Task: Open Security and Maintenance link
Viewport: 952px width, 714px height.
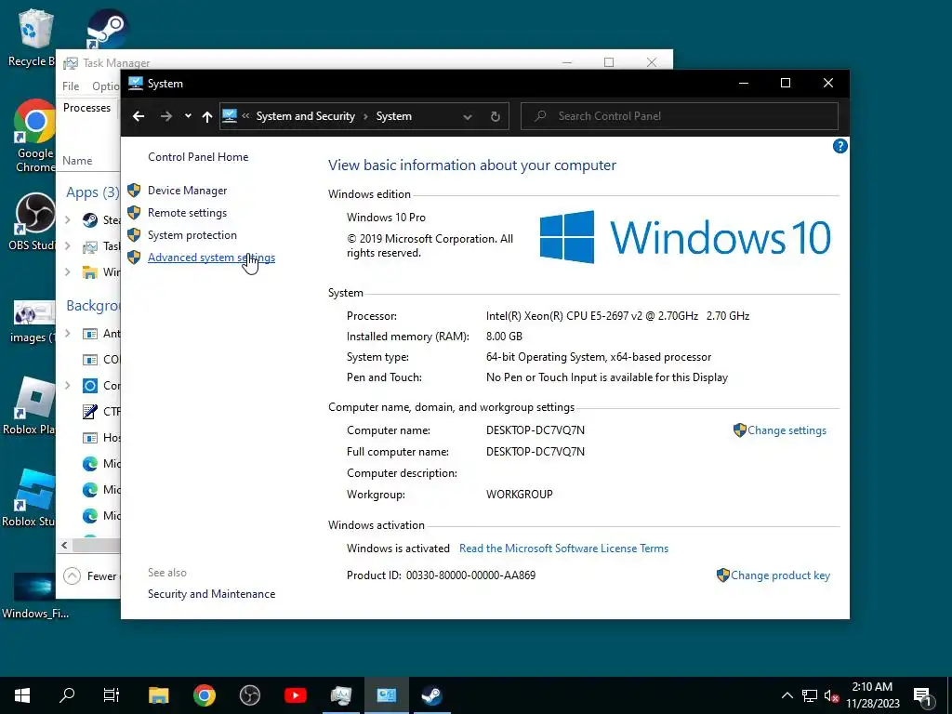Action: click(211, 594)
